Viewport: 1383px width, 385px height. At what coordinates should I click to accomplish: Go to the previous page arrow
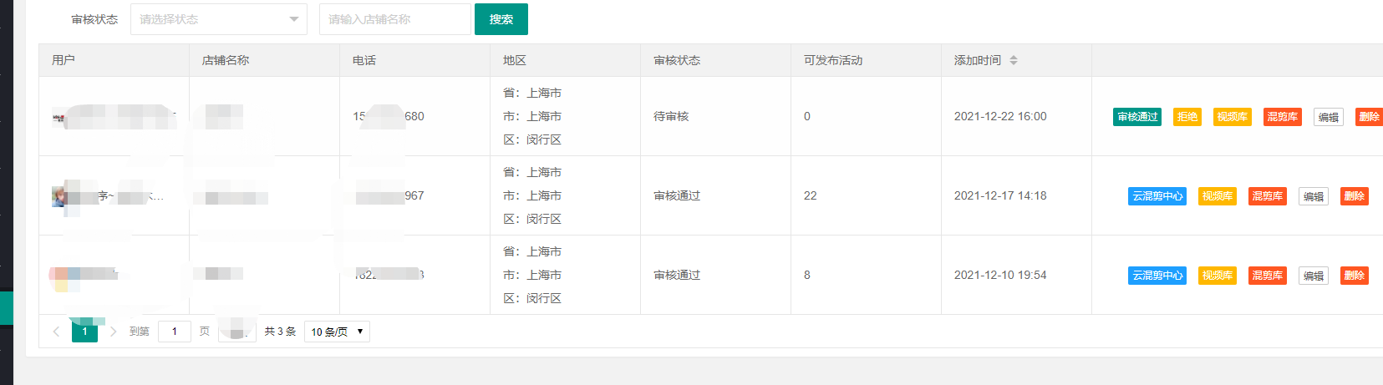tap(56, 332)
